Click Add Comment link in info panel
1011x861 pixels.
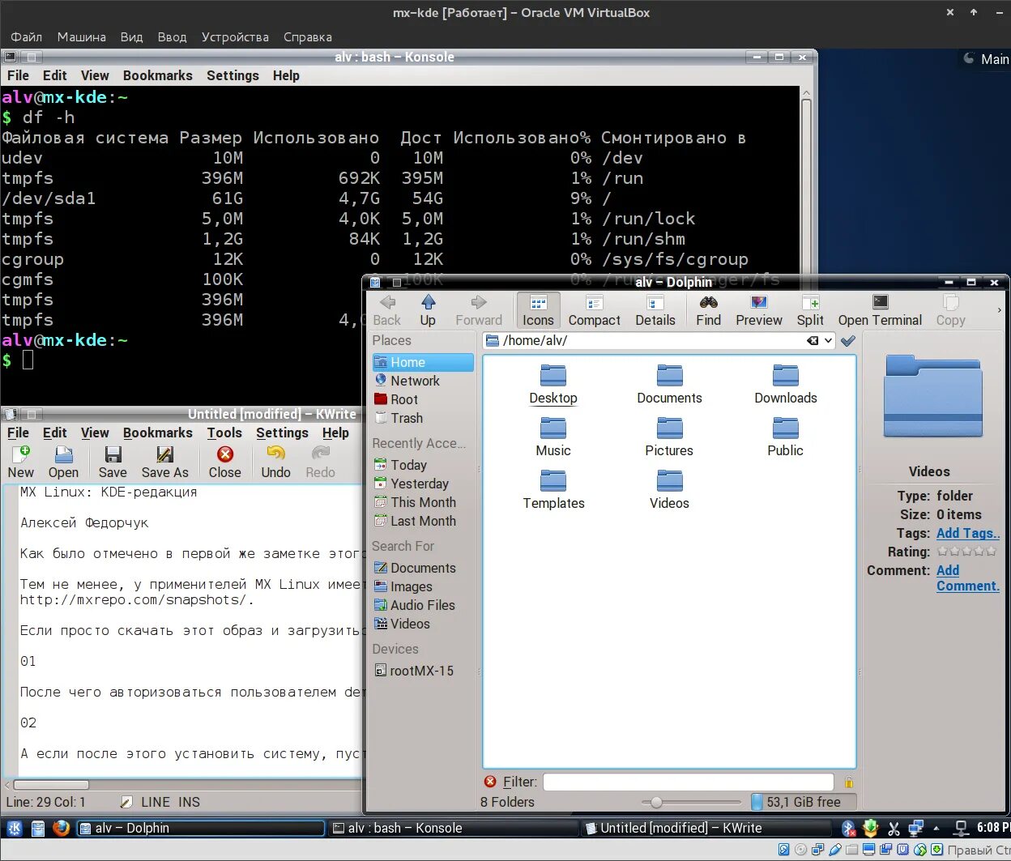tap(968, 578)
